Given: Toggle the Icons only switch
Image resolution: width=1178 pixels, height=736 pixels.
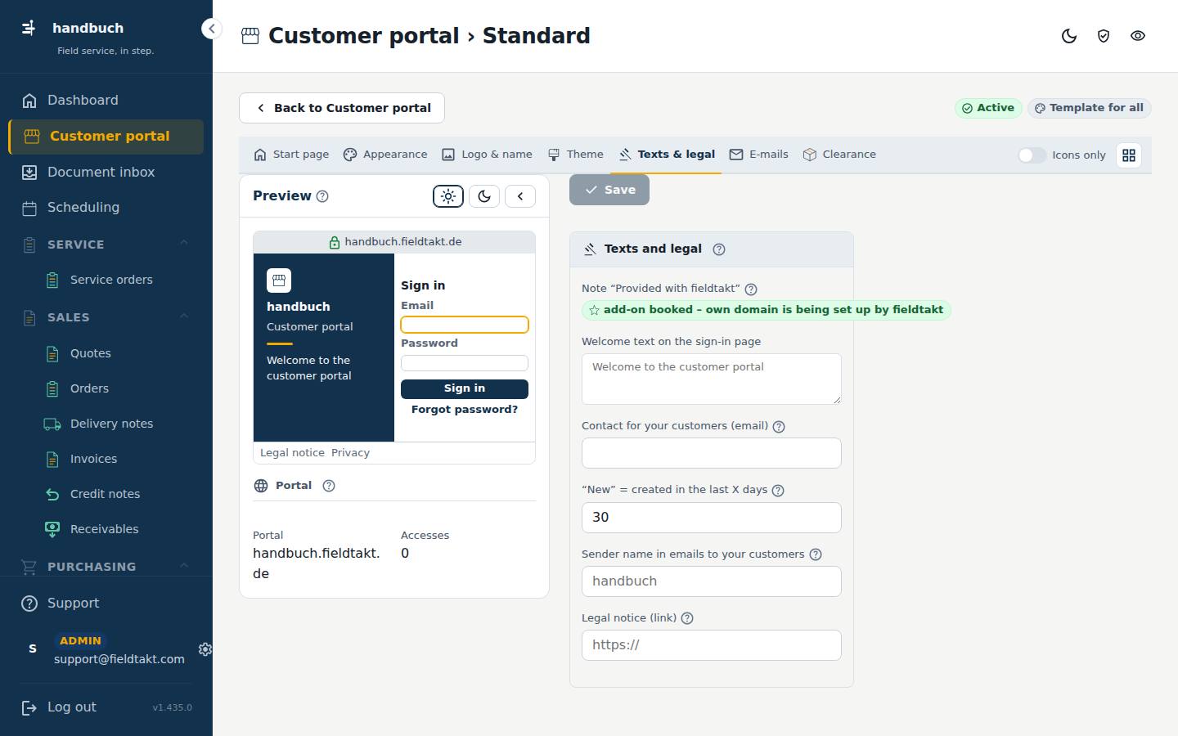Looking at the screenshot, I should tap(1032, 155).
